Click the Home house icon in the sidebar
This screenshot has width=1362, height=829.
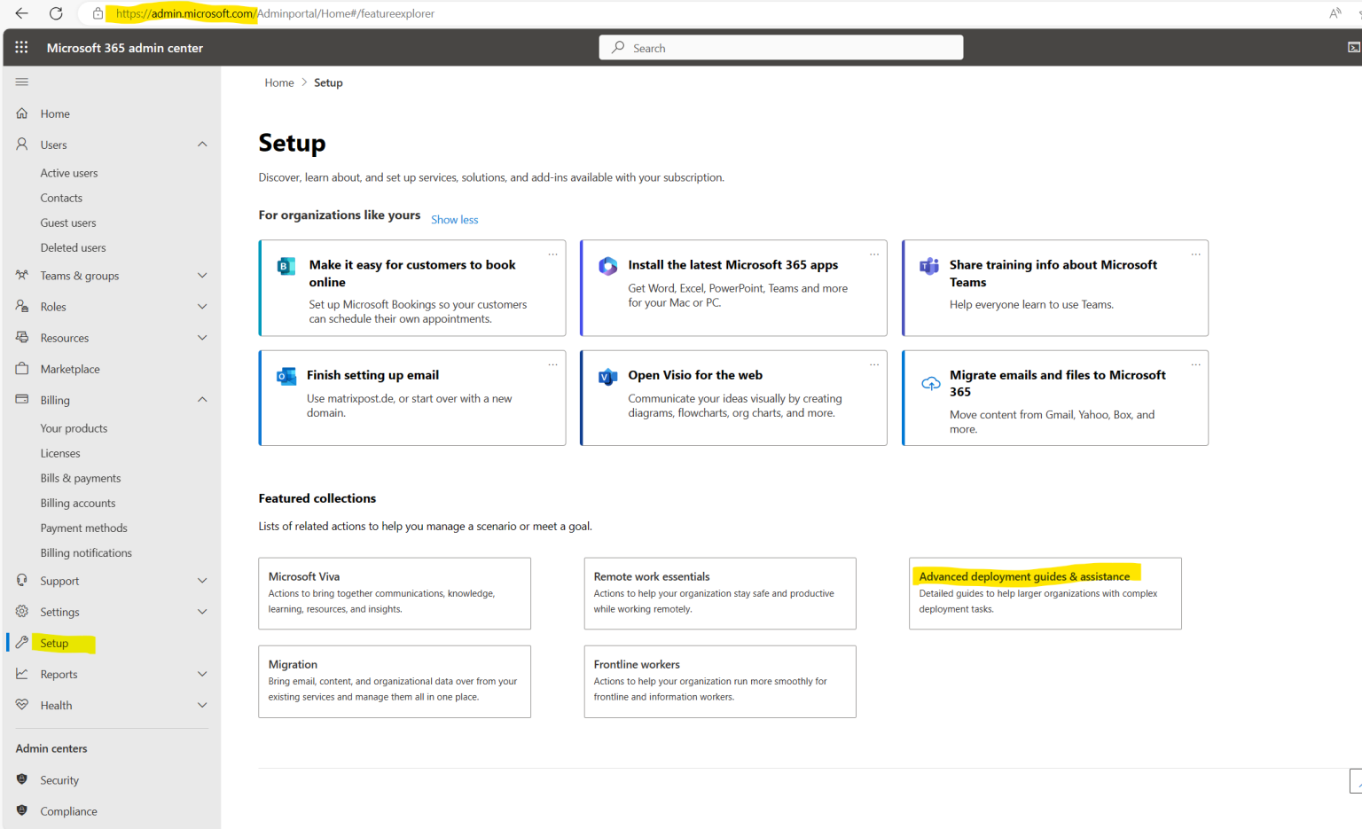click(x=22, y=113)
